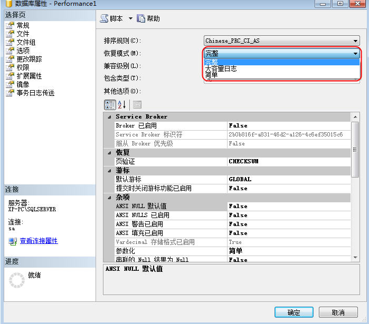Click the 文件 page icon
The width and height of the screenshot is (369, 324).
pos(10,34)
